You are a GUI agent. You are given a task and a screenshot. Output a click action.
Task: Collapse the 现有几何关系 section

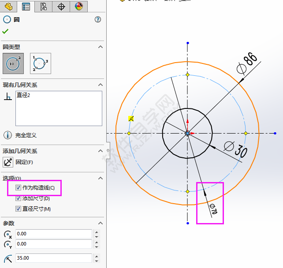pos(101,85)
